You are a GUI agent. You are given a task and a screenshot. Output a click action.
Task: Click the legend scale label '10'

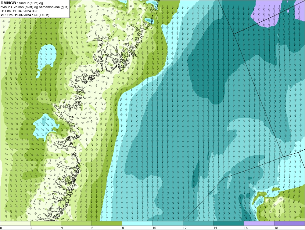154,228
